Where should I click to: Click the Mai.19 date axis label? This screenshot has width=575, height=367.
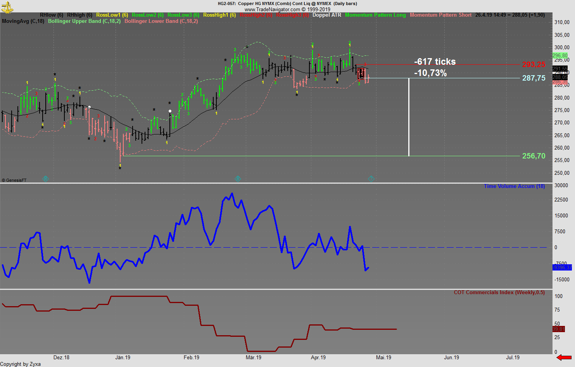pos(383,357)
